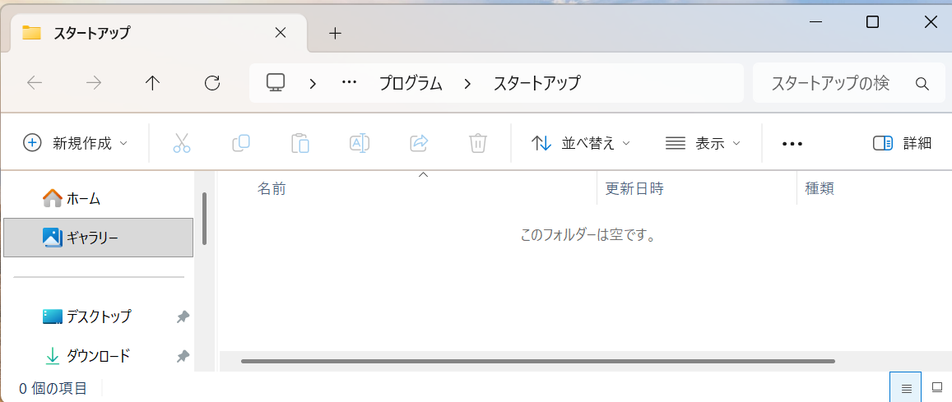Click the Share icon in toolbar
This screenshot has height=402, width=952.
tap(419, 143)
